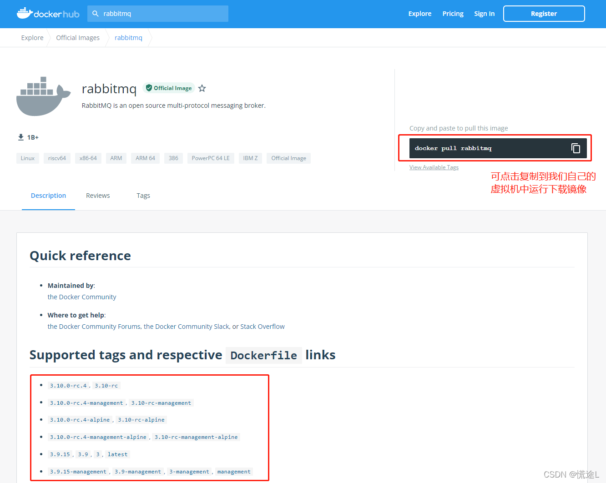The image size is (606, 483).
Task: Click the riscv64 tag chip
Action: click(x=57, y=158)
